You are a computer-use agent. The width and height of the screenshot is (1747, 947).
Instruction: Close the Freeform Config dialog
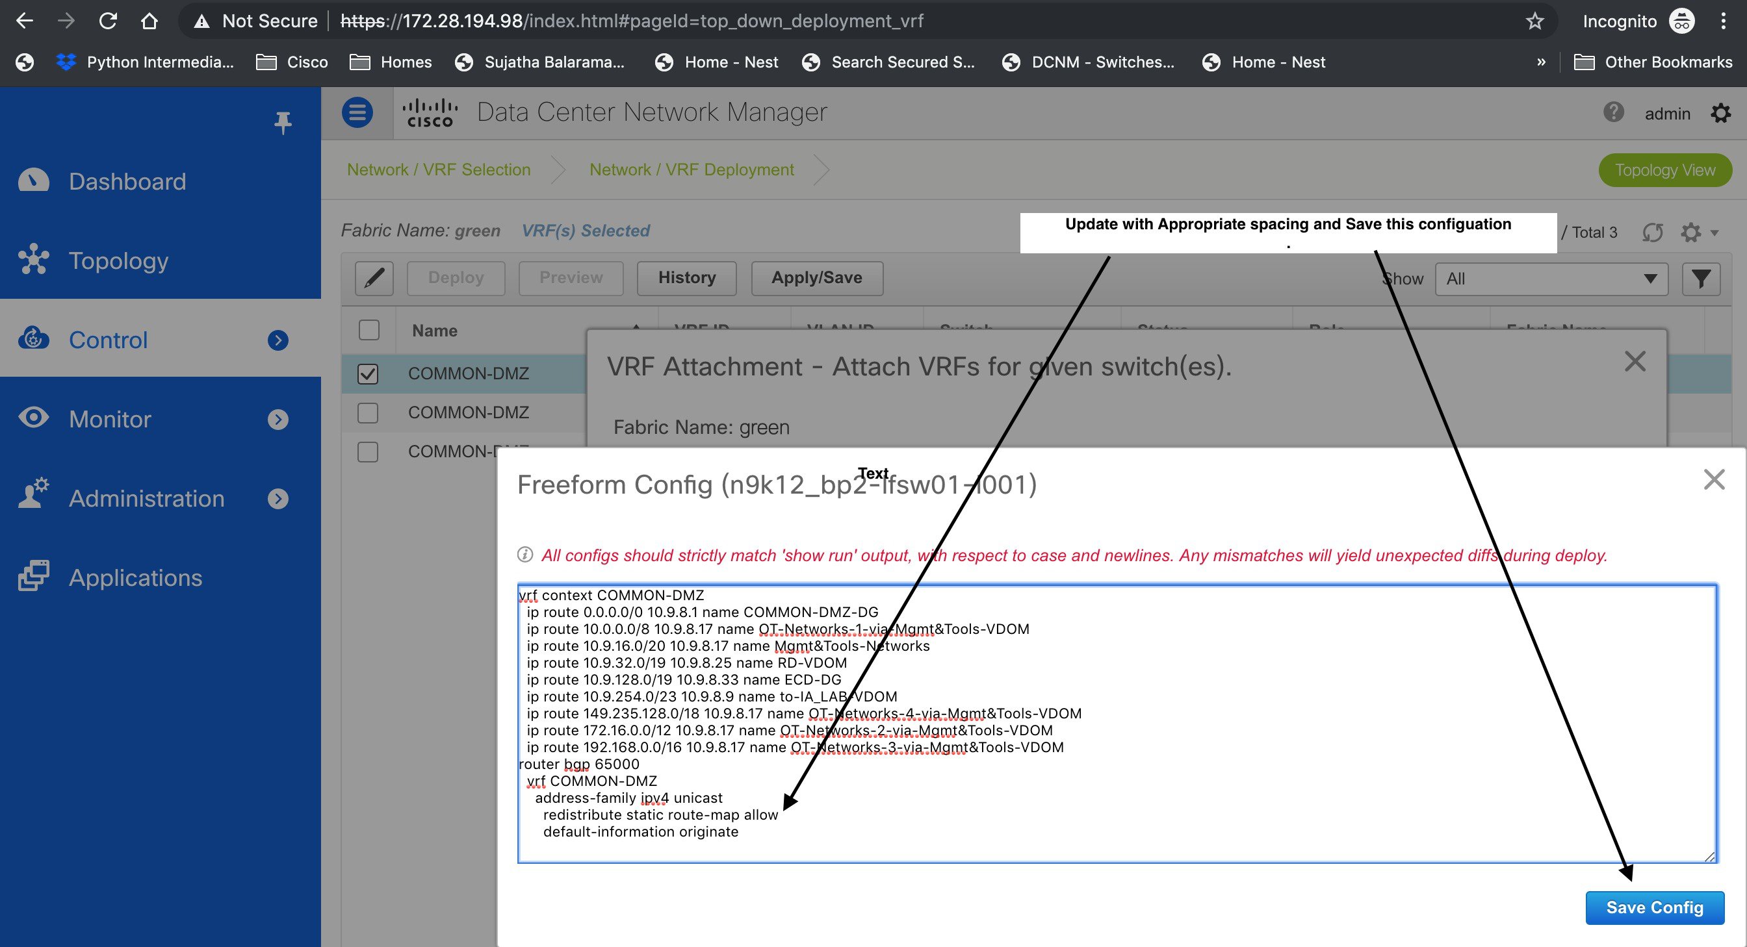(1715, 479)
